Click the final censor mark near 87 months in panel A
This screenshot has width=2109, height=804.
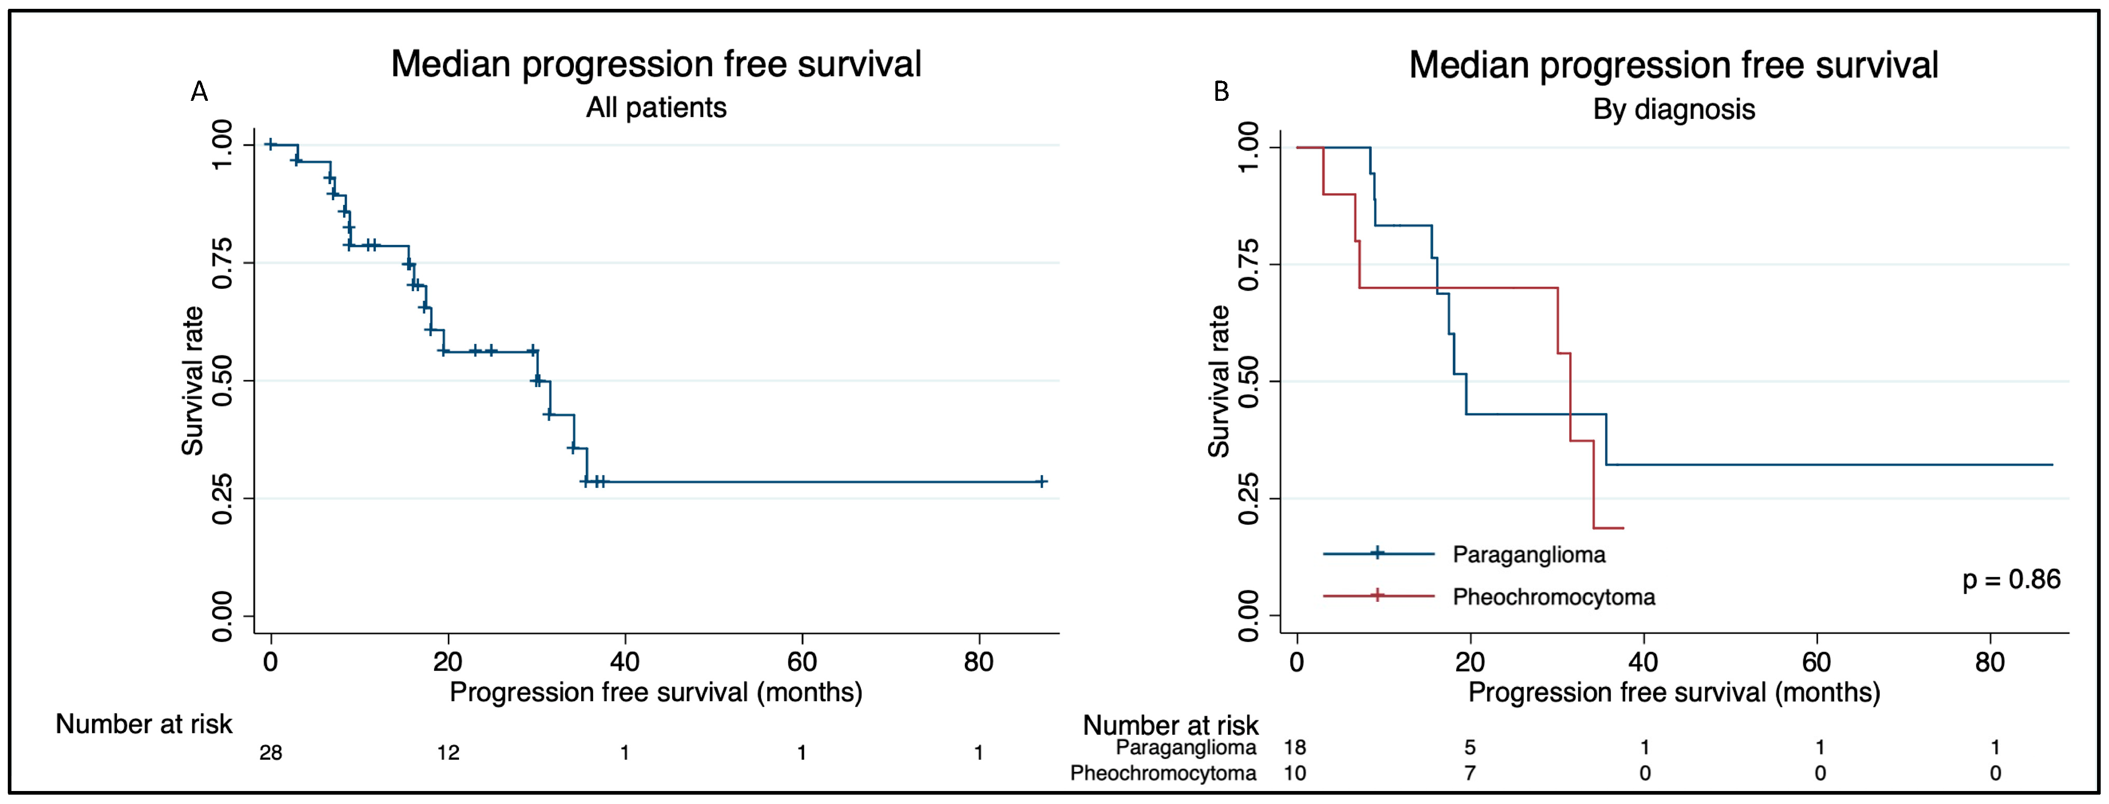(x=1041, y=481)
